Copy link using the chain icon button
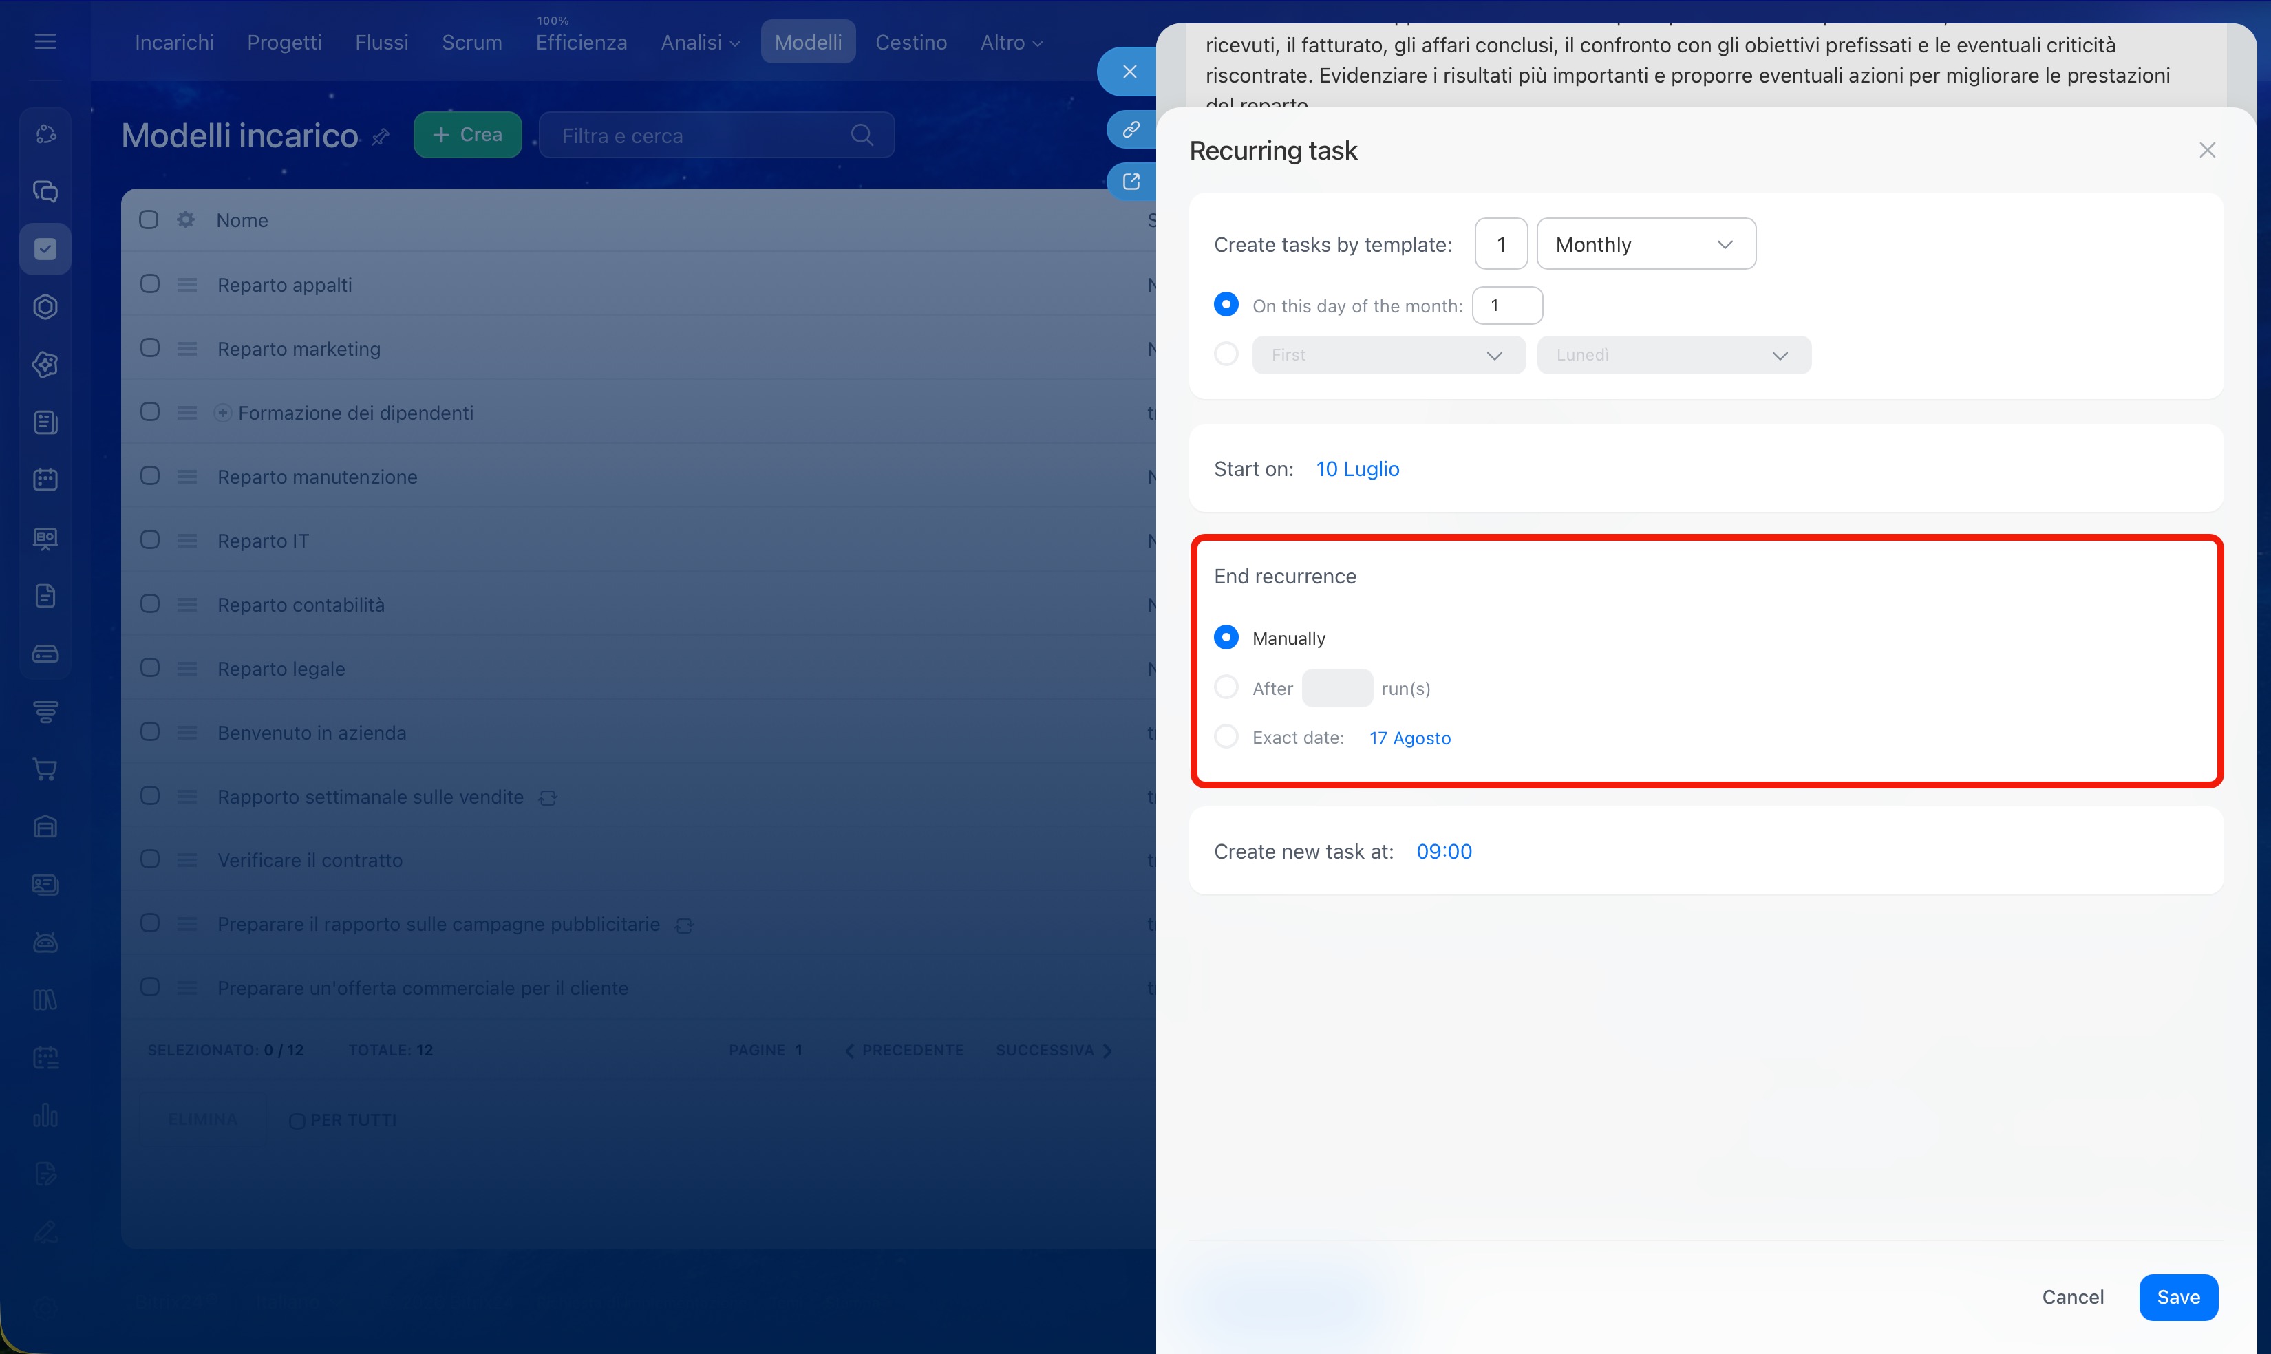This screenshot has height=1354, width=2271. pyautogui.click(x=1131, y=129)
